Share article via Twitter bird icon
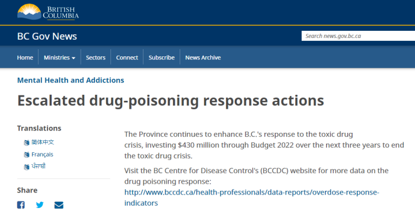This screenshot has height=214, width=415. tap(40, 205)
